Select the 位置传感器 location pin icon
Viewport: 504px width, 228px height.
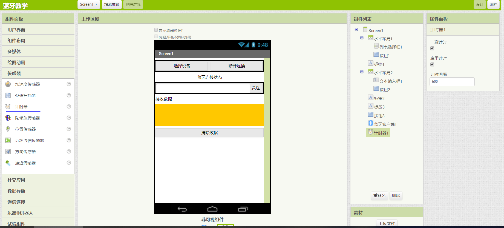tap(8, 129)
